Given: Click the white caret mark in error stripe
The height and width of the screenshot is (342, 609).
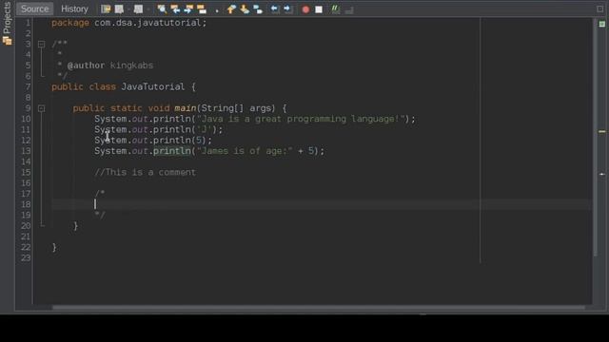Looking at the screenshot, I should 601,174.
